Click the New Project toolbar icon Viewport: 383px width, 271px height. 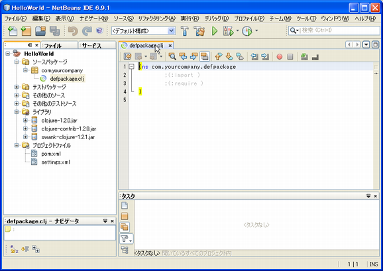[x=26, y=31]
